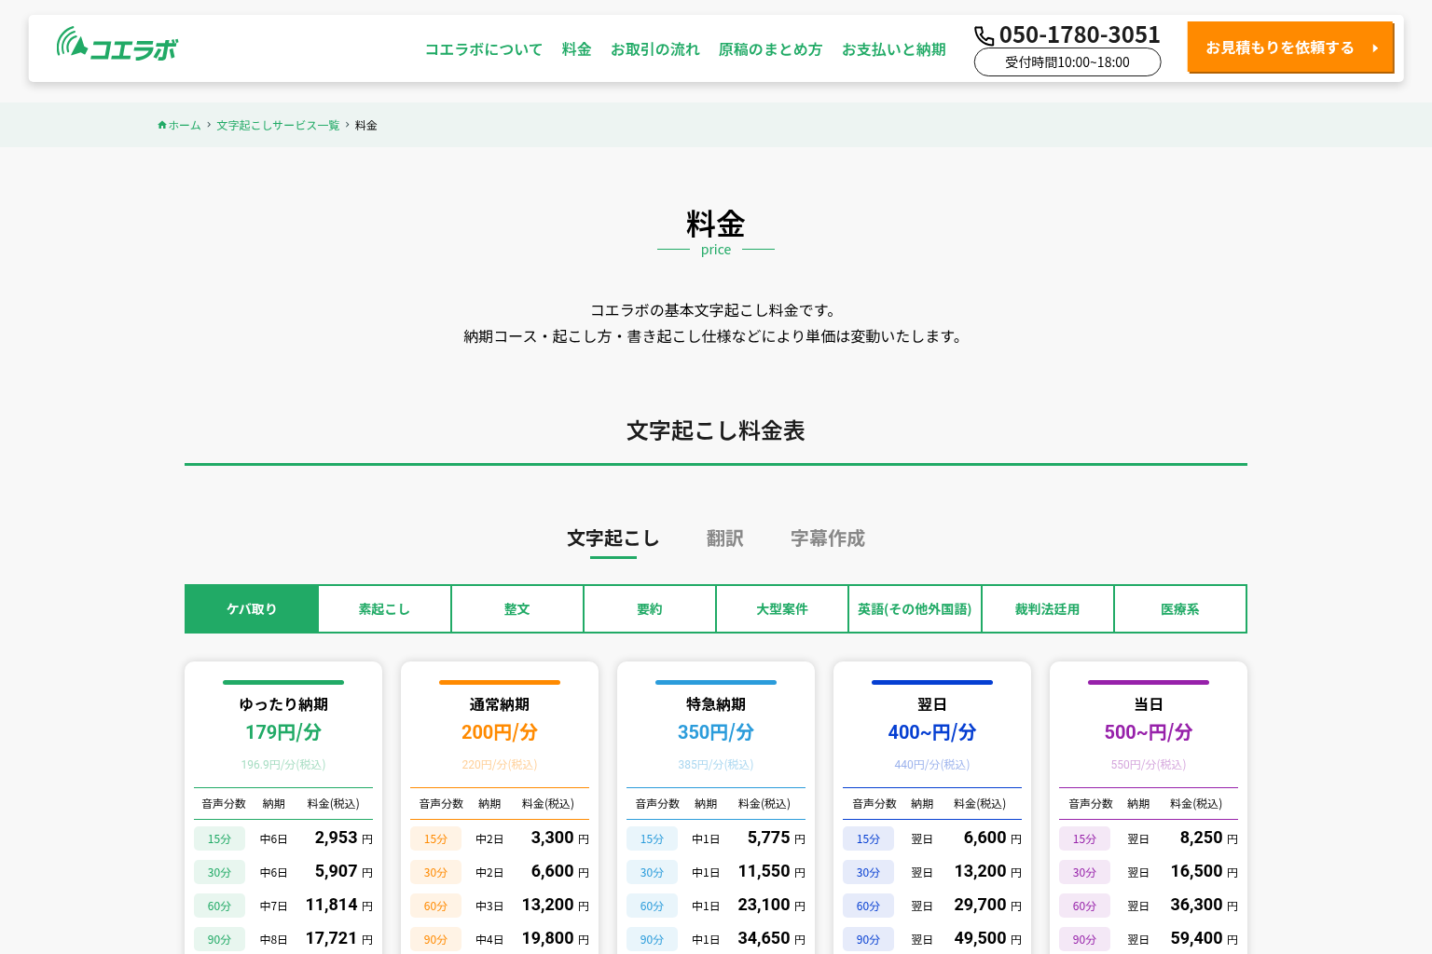Select the 要約 category tab

coord(650,609)
